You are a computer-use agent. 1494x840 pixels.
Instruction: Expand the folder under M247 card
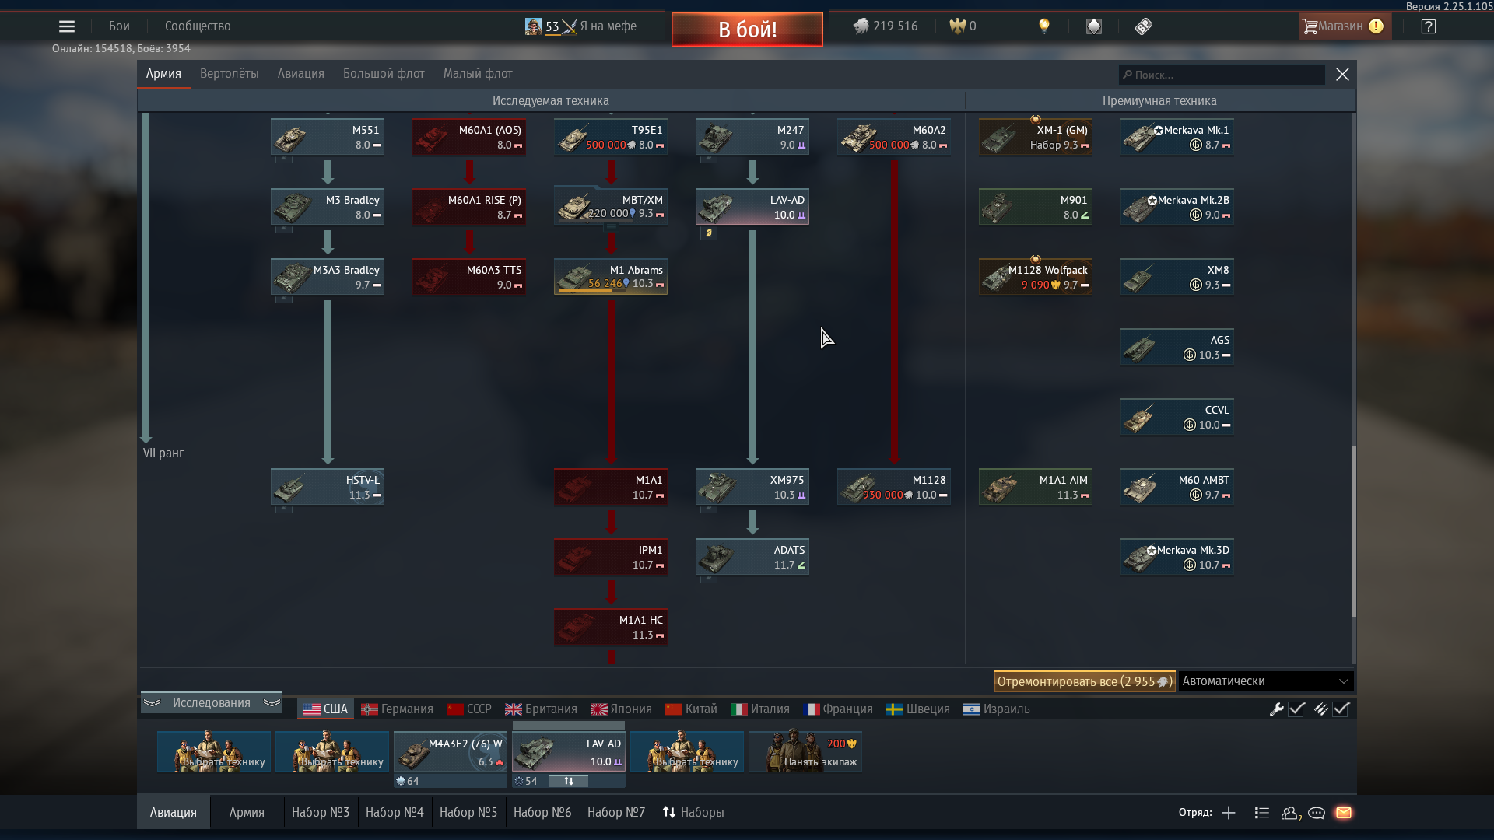708,159
